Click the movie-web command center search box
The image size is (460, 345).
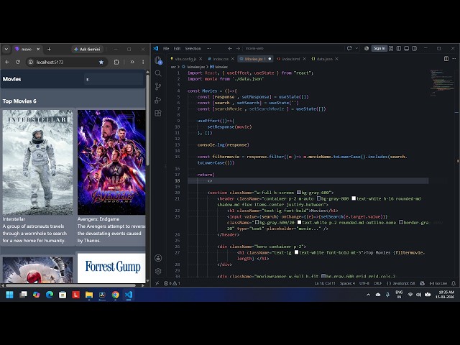click(x=294, y=48)
